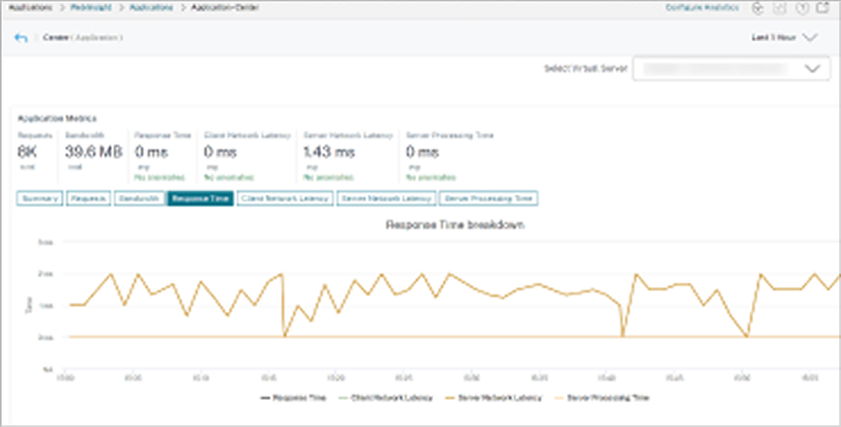Open the Server Processing Time tab
The image size is (841, 427).
(x=489, y=199)
